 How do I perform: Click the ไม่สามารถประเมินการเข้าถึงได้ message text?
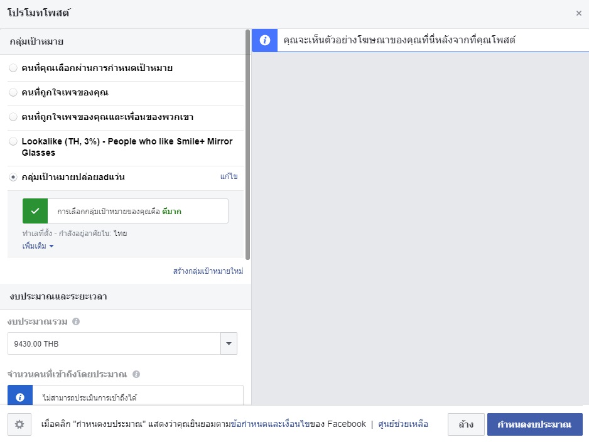click(89, 397)
